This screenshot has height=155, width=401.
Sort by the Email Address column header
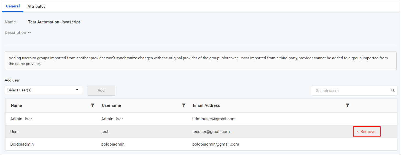point(206,105)
